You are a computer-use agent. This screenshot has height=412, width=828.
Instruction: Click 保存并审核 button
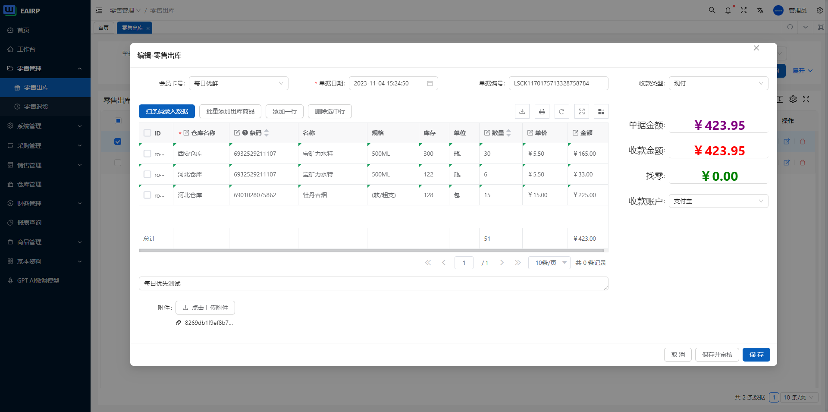click(x=717, y=355)
